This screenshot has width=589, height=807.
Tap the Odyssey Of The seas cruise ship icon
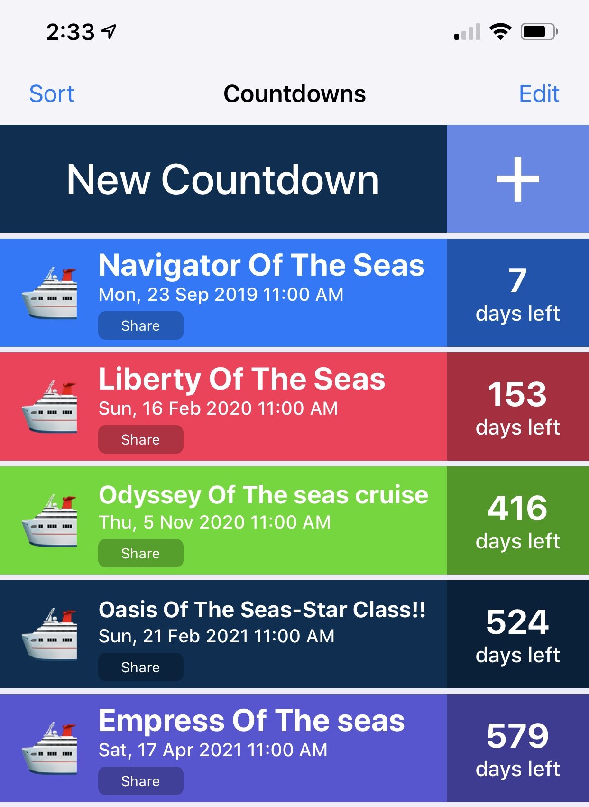point(49,521)
